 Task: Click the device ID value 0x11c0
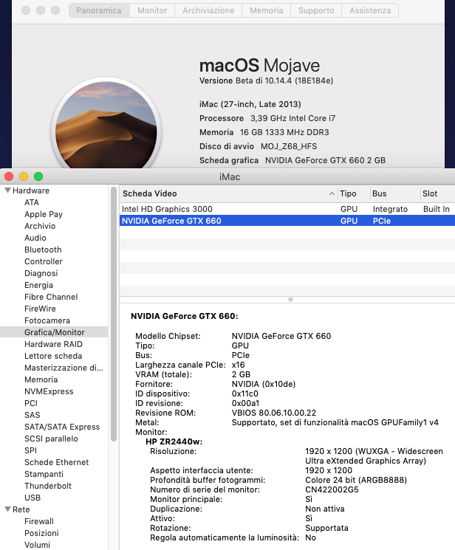coord(244,393)
